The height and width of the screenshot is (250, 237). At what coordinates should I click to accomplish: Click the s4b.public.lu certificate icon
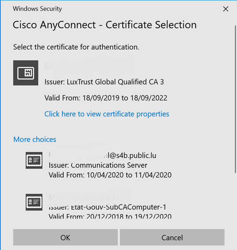point(34,160)
